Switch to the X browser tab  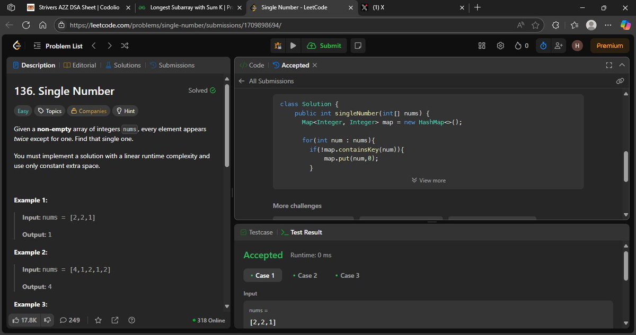click(412, 7)
